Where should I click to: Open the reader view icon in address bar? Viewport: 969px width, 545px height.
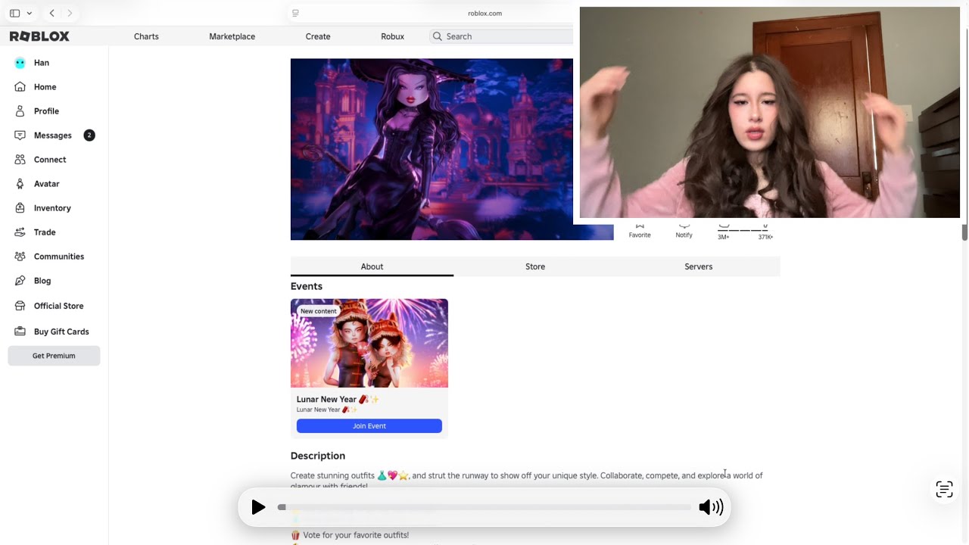(295, 13)
